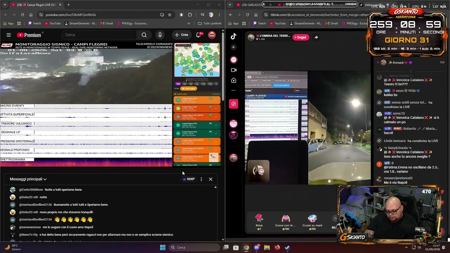Open @Carlo2000Bmw chat user name
Image resolution: width=450 pixels, height=253 pixels.
(x=31, y=190)
